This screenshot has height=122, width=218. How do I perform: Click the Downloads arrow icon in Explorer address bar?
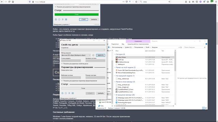[x=109, y=47]
